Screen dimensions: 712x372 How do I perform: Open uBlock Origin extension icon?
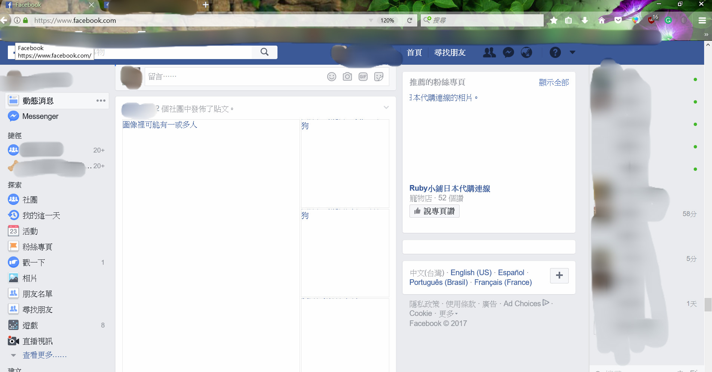click(652, 20)
